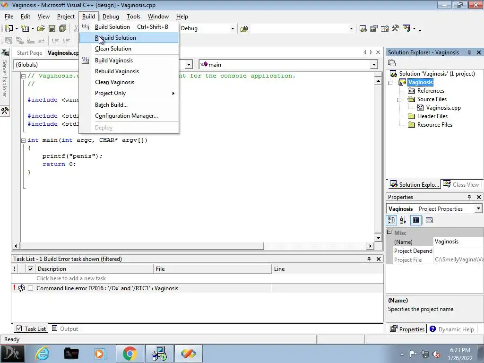Click the Property Pages icon in Properties
Screen dimensions: 484x363
click(429, 220)
